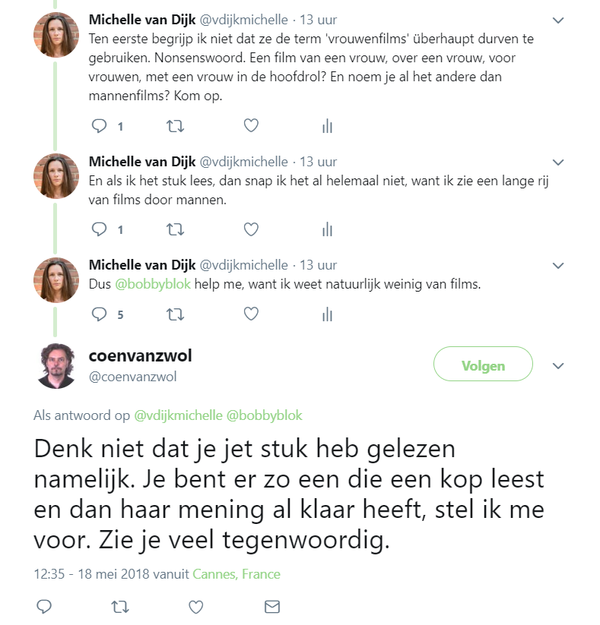Retweet the 'vrouwenfilms' tweet
600x625 pixels.
tap(175, 126)
